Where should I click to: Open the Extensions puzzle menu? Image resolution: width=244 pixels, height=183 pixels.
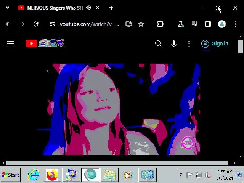pos(160,24)
